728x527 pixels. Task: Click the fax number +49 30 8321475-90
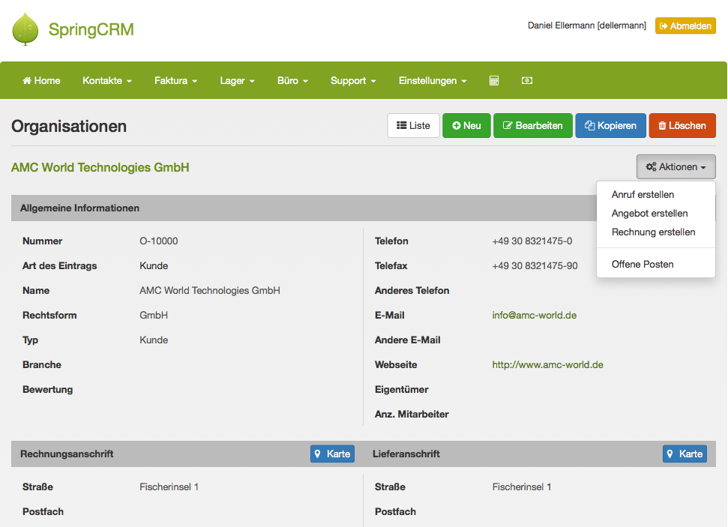pos(535,265)
